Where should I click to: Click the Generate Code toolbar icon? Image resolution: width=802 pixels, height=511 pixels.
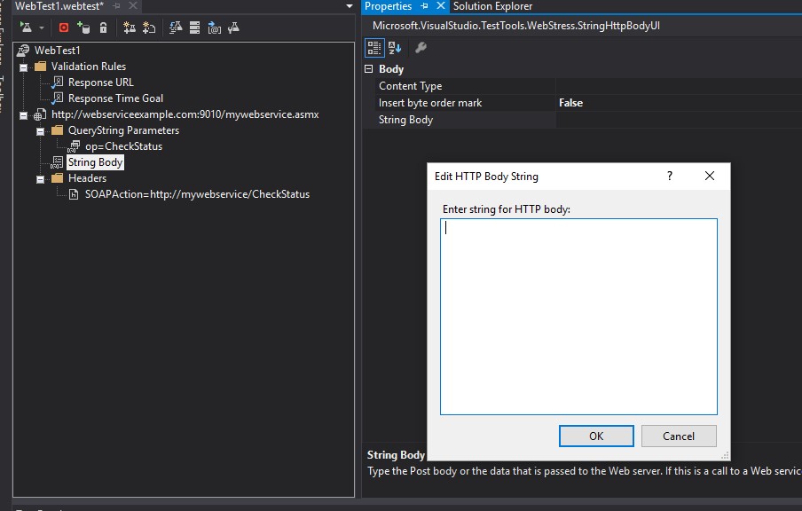214,28
